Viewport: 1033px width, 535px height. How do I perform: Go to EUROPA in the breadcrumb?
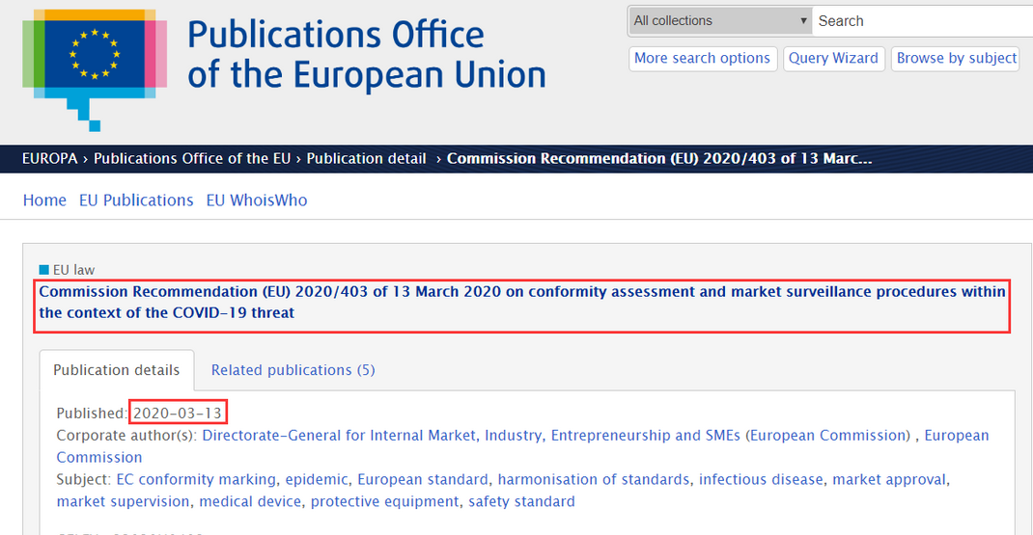tap(50, 158)
